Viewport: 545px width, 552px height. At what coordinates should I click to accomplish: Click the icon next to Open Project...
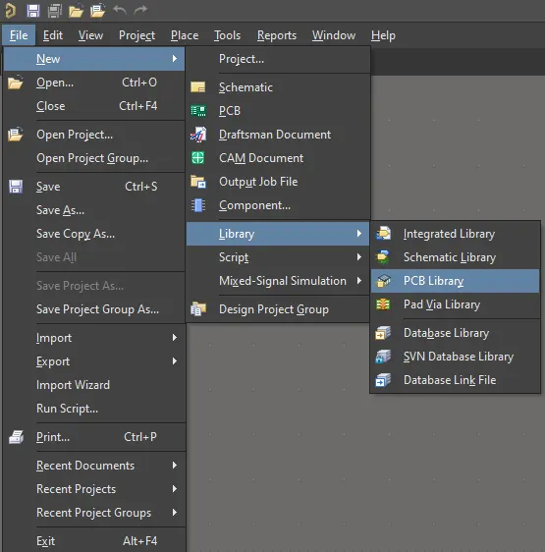pyautogui.click(x=16, y=135)
